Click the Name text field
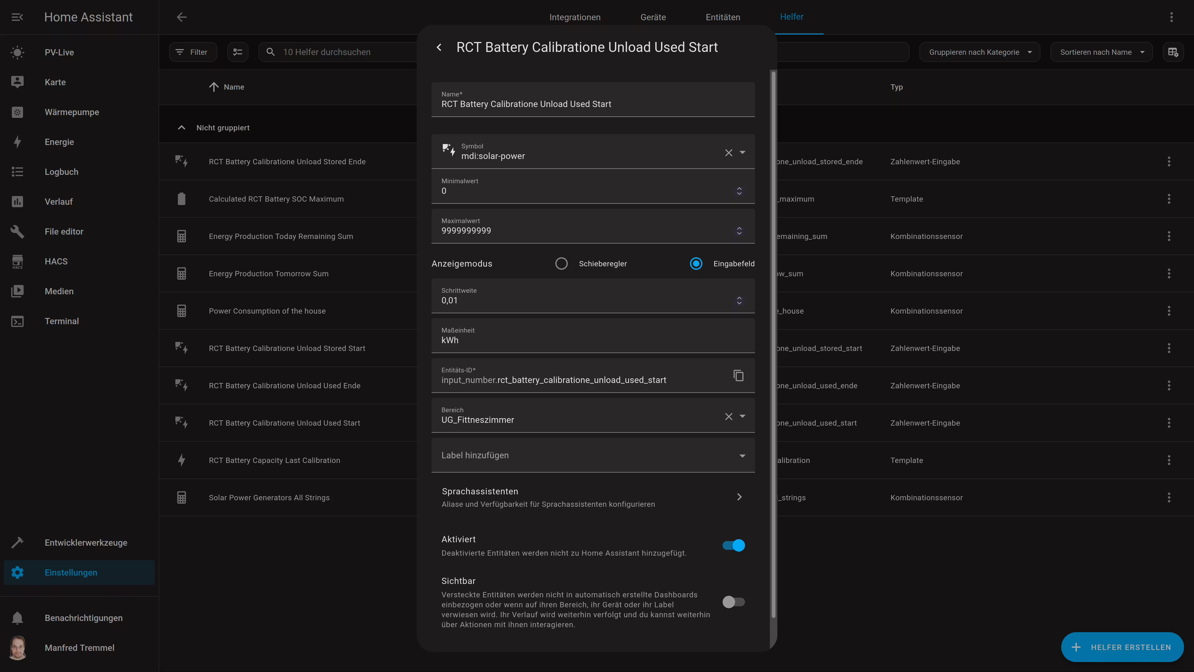 click(593, 99)
